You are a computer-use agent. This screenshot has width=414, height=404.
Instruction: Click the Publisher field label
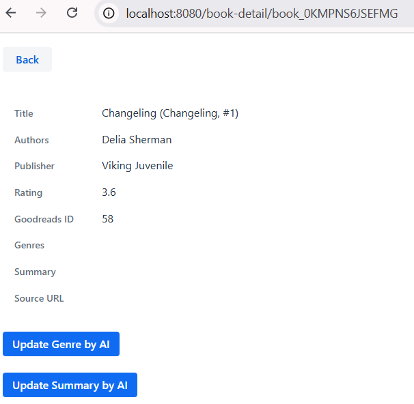pyautogui.click(x=34, y=166)
